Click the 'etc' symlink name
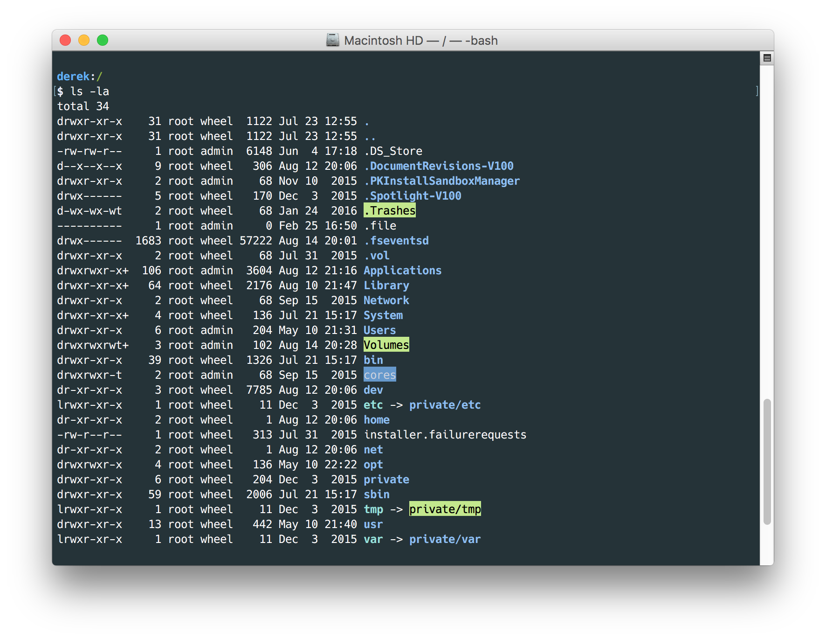 pos(373,405)
